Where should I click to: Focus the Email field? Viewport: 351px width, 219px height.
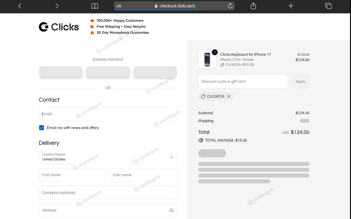click(x=108, y=114)
